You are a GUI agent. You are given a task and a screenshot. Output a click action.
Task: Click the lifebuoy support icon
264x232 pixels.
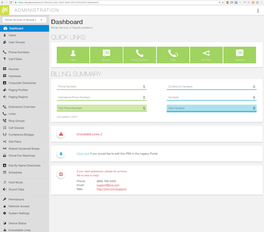click(x=61, y=174)
